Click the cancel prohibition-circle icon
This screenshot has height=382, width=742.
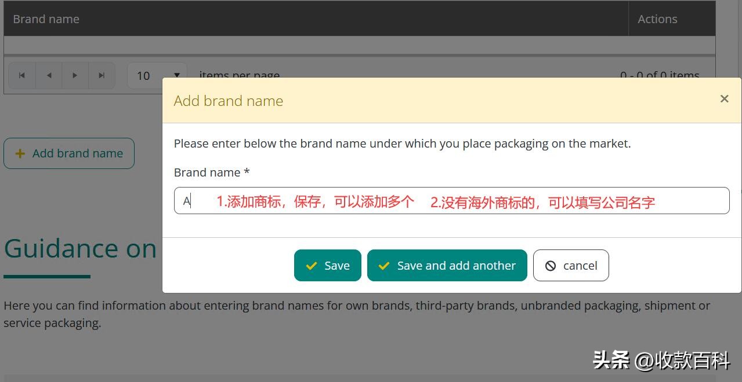(549, 265)
